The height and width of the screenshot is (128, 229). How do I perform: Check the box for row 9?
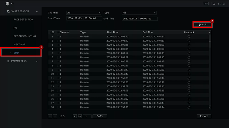click(x=58, y=70)
